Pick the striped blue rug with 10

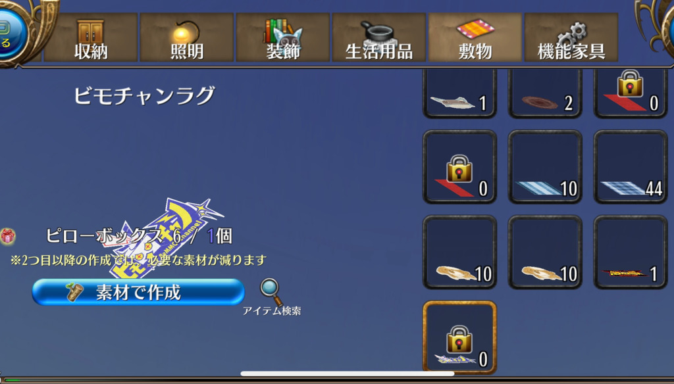pyautogui.click(x=545, y=166)
